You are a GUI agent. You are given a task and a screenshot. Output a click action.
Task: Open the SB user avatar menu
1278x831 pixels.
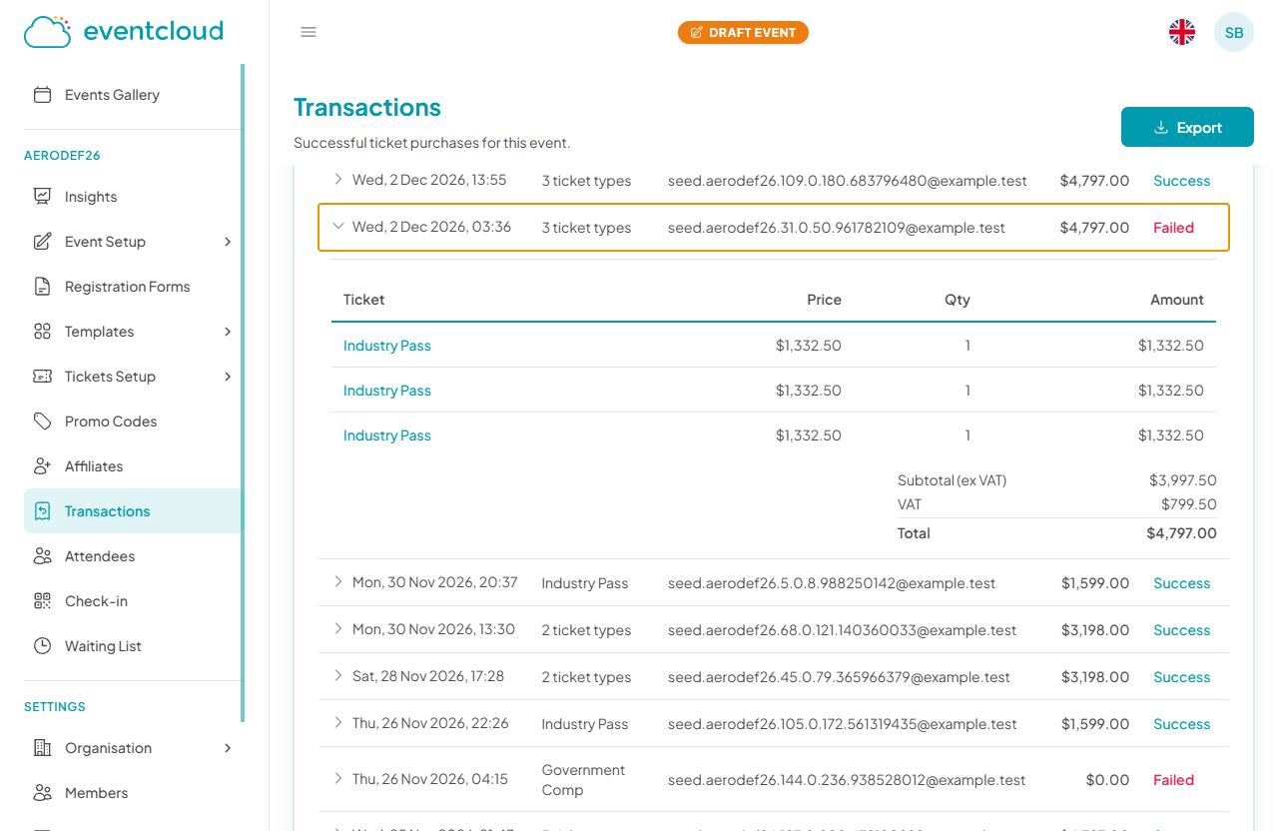click(1234, 32)
